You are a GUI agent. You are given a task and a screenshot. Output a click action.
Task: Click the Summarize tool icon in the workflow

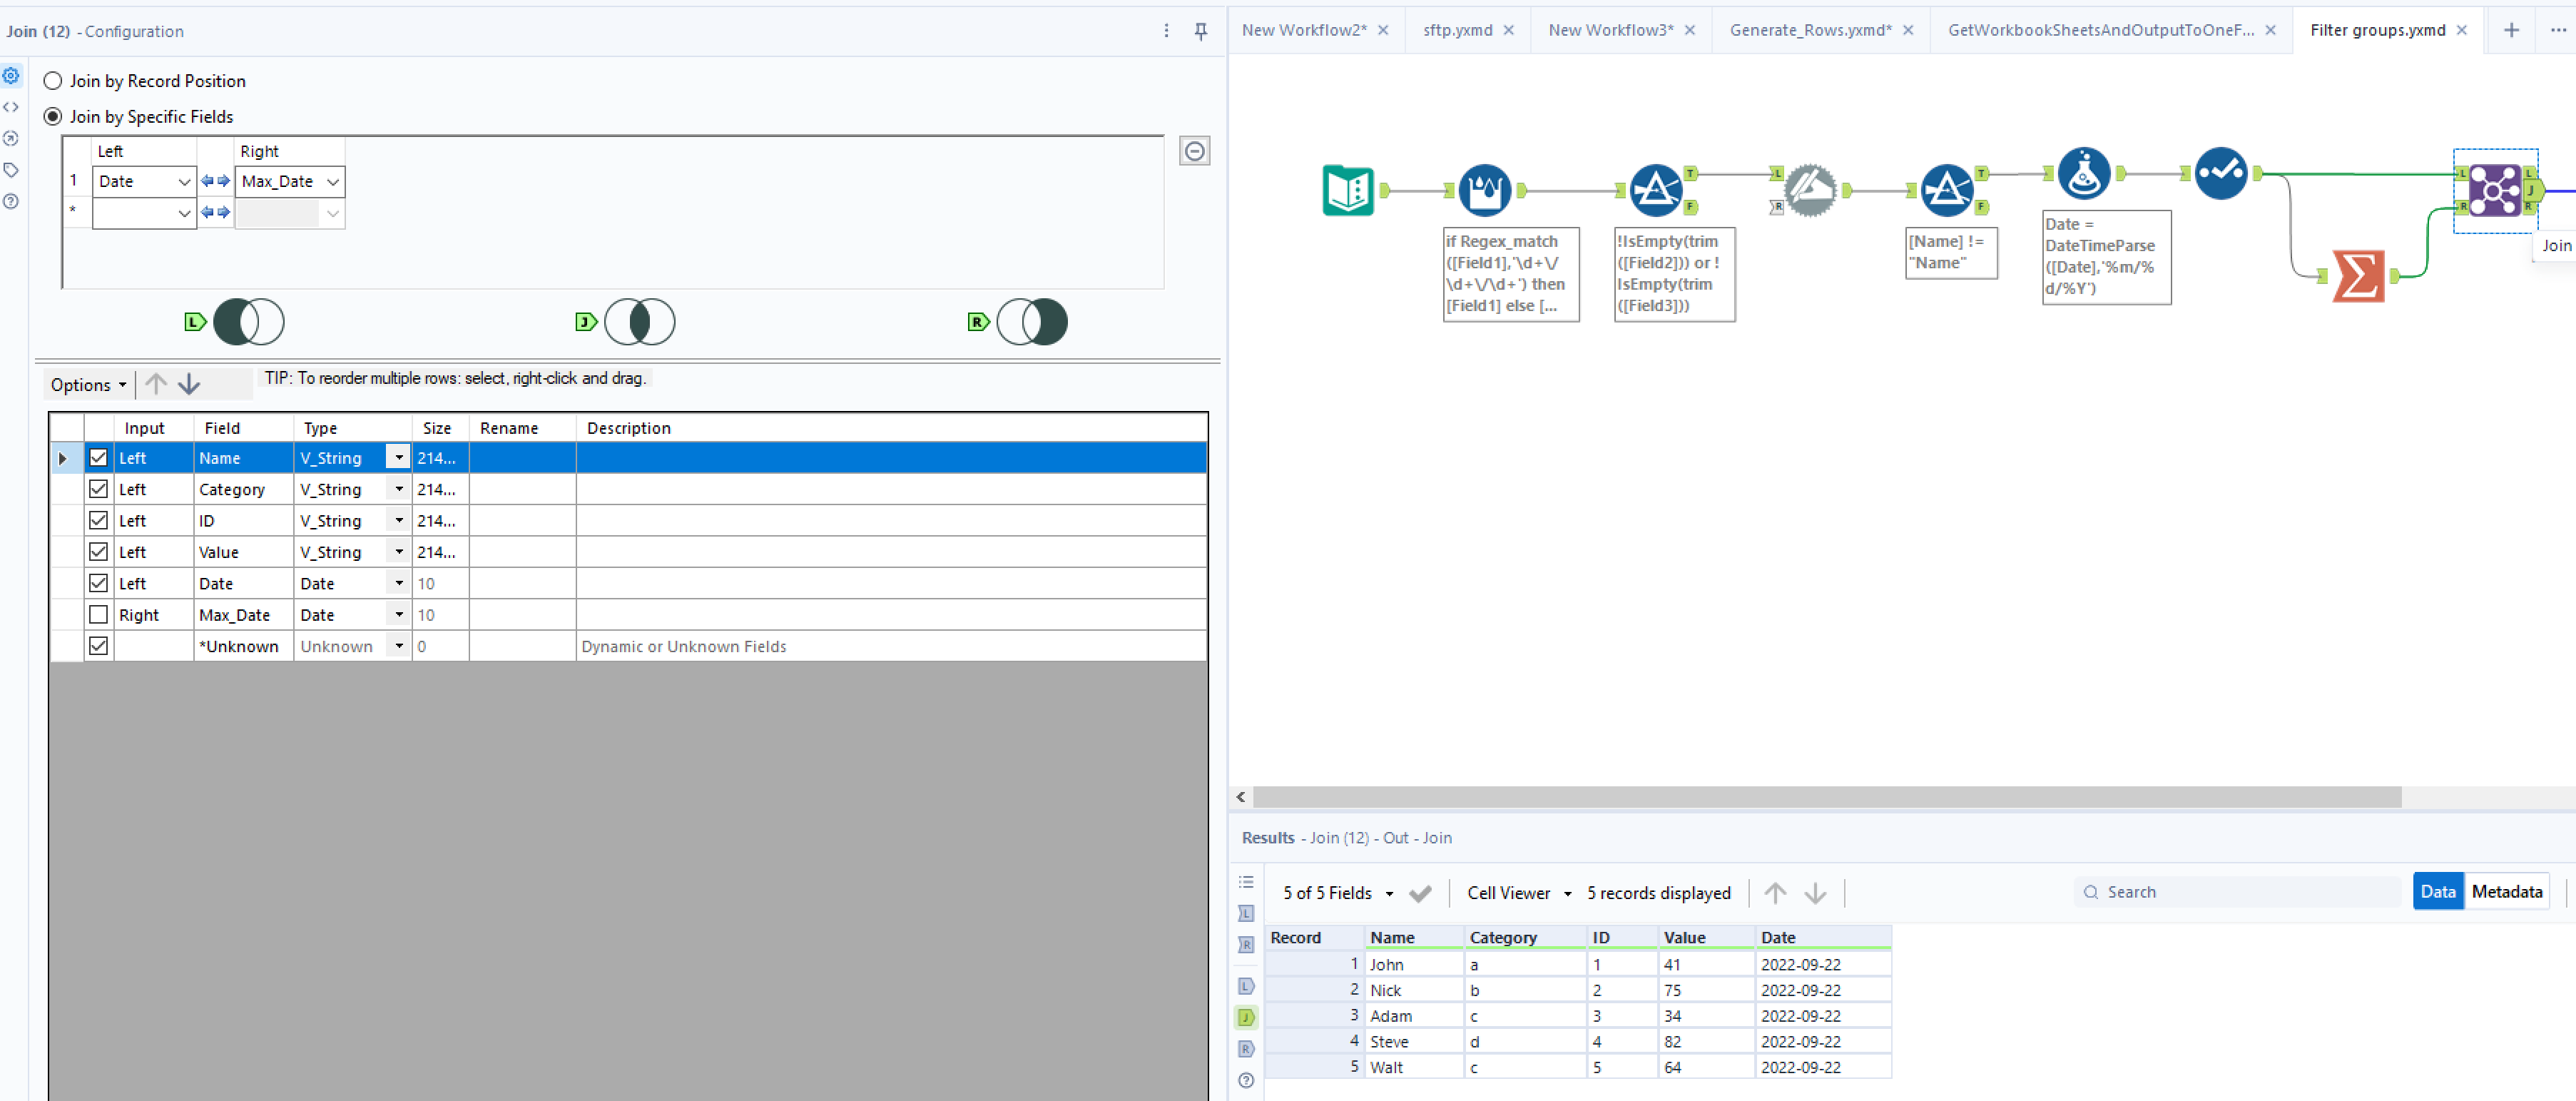(2358, 277)
